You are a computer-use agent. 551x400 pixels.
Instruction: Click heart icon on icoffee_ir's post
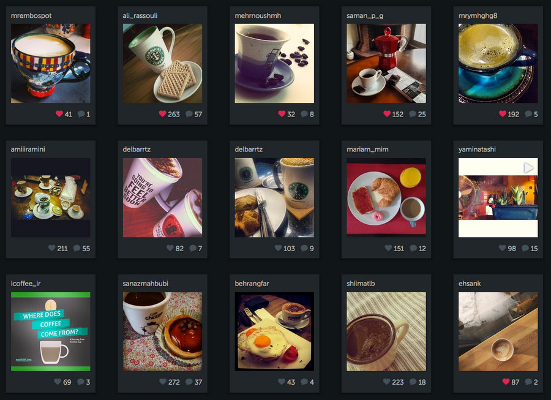(x=58, y=382)
